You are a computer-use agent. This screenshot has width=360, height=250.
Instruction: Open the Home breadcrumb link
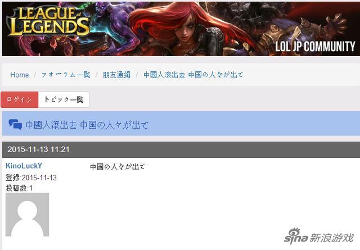[x=20, y=75]
